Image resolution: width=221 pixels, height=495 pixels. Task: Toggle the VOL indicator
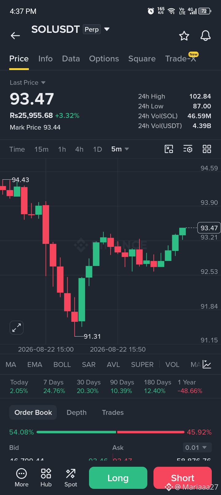click(172, 364)
